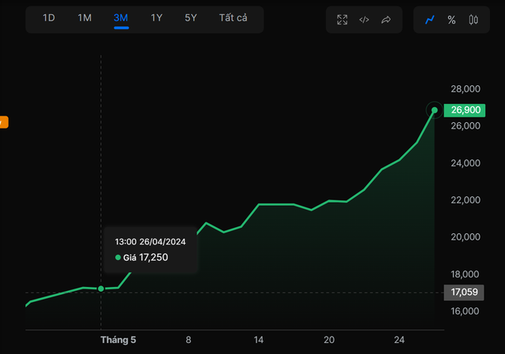Switch to the candlestick chart icon
This screenshot has height=354, width=505.
tap(473, 20)
